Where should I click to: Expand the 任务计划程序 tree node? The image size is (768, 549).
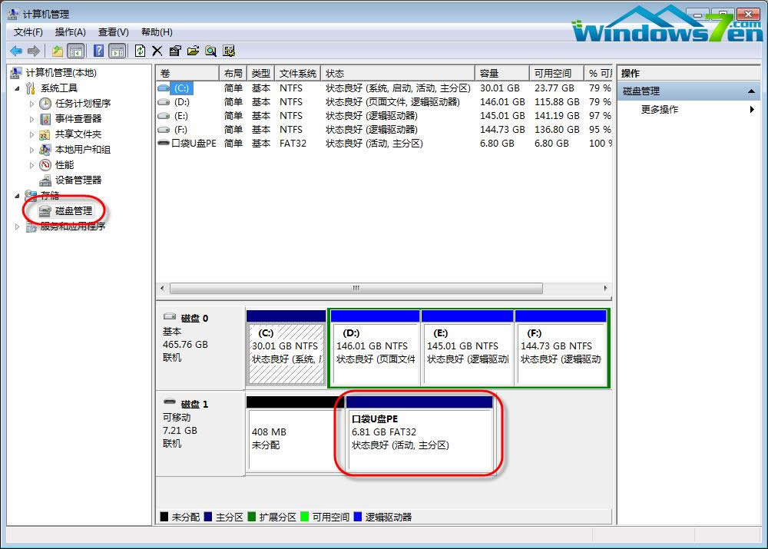(x=31, y=104)
